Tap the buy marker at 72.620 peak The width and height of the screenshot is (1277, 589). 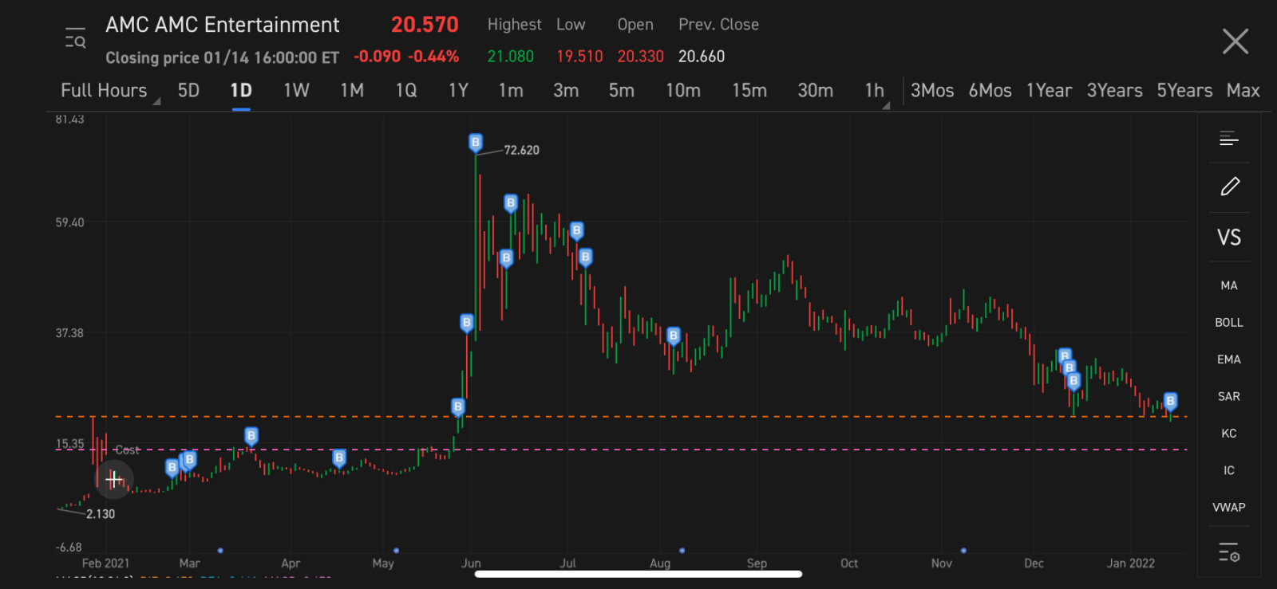coord(476,143)
